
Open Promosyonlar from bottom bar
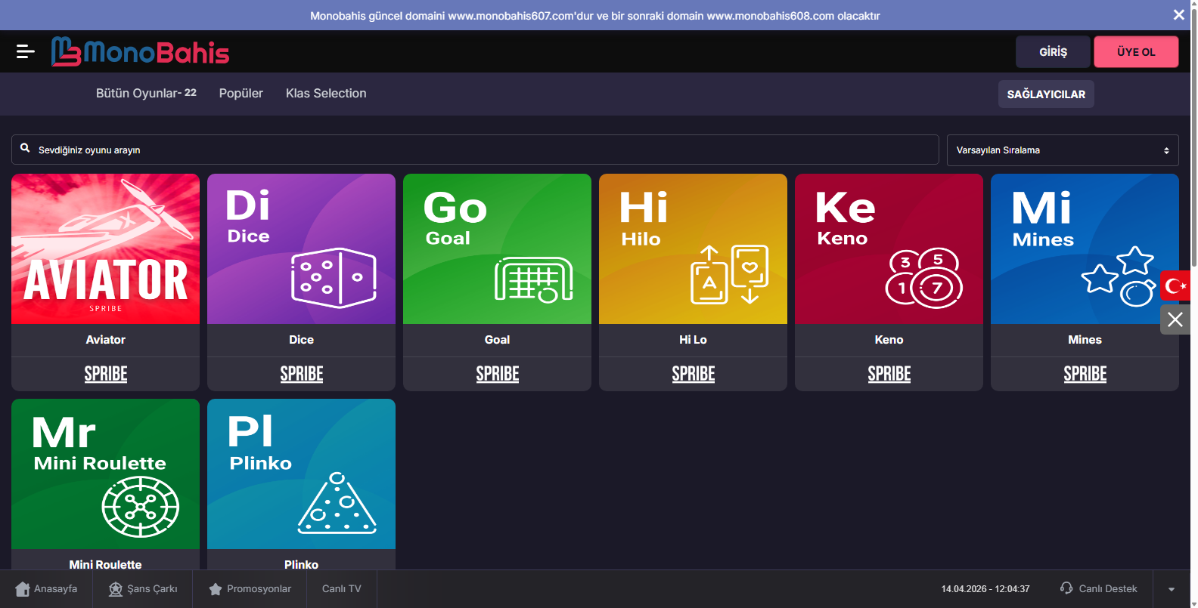[250, 589]
